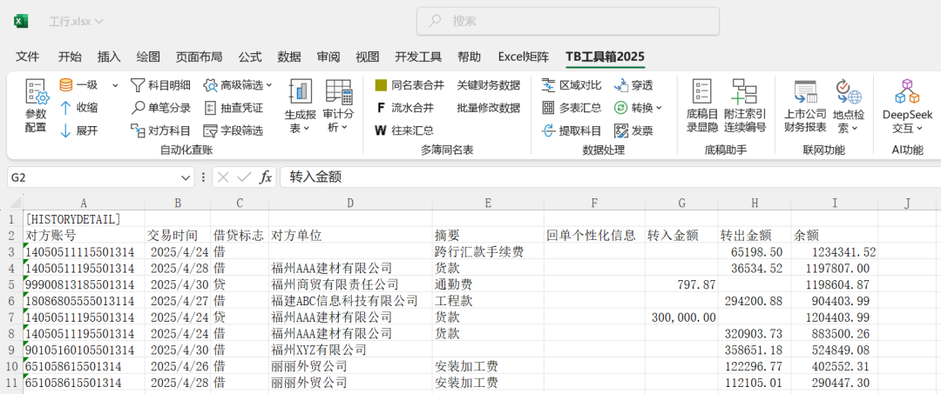This screenshot has width=941, height=394.
Task: Confirm formula entry with checkmark icon
Action: coord(244,177)
